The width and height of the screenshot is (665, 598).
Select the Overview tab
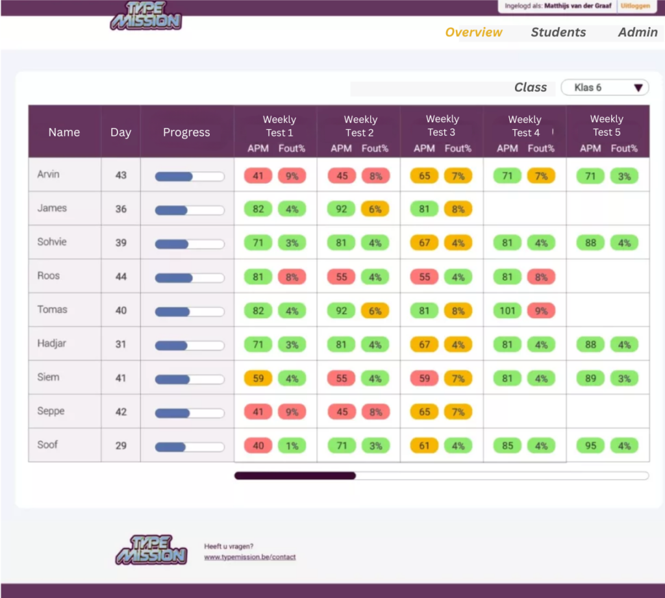[x=473, y=32]
